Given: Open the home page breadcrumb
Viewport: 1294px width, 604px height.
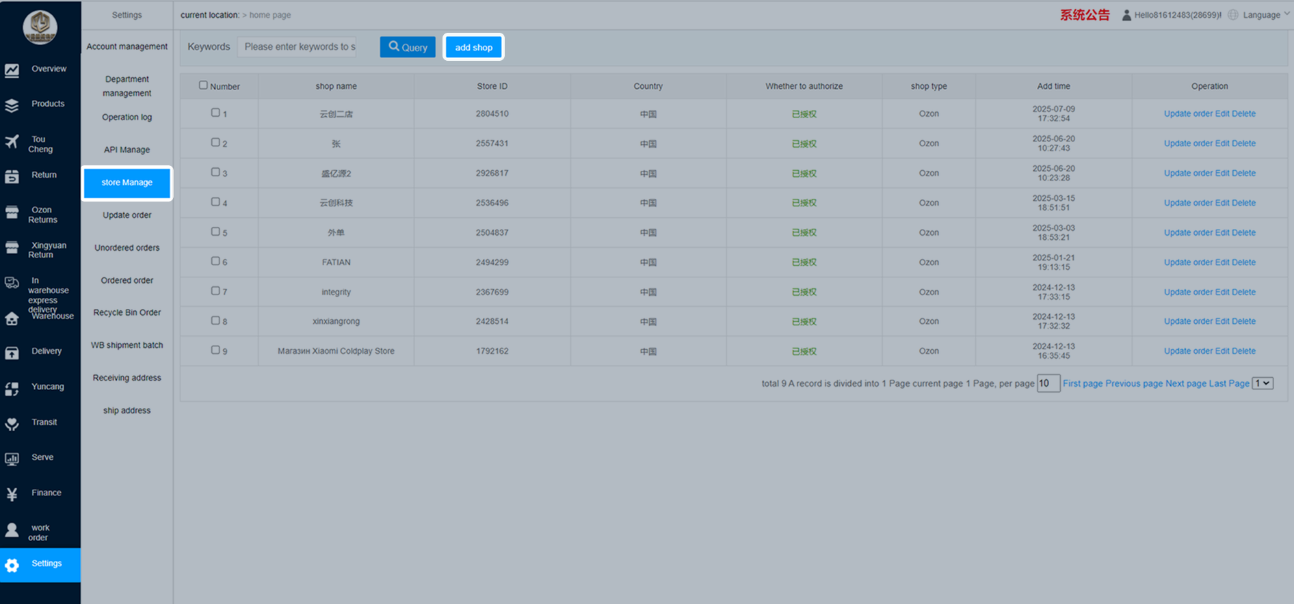Looking at the screenshot, I should pyautogui.click(x=270, y=15).
